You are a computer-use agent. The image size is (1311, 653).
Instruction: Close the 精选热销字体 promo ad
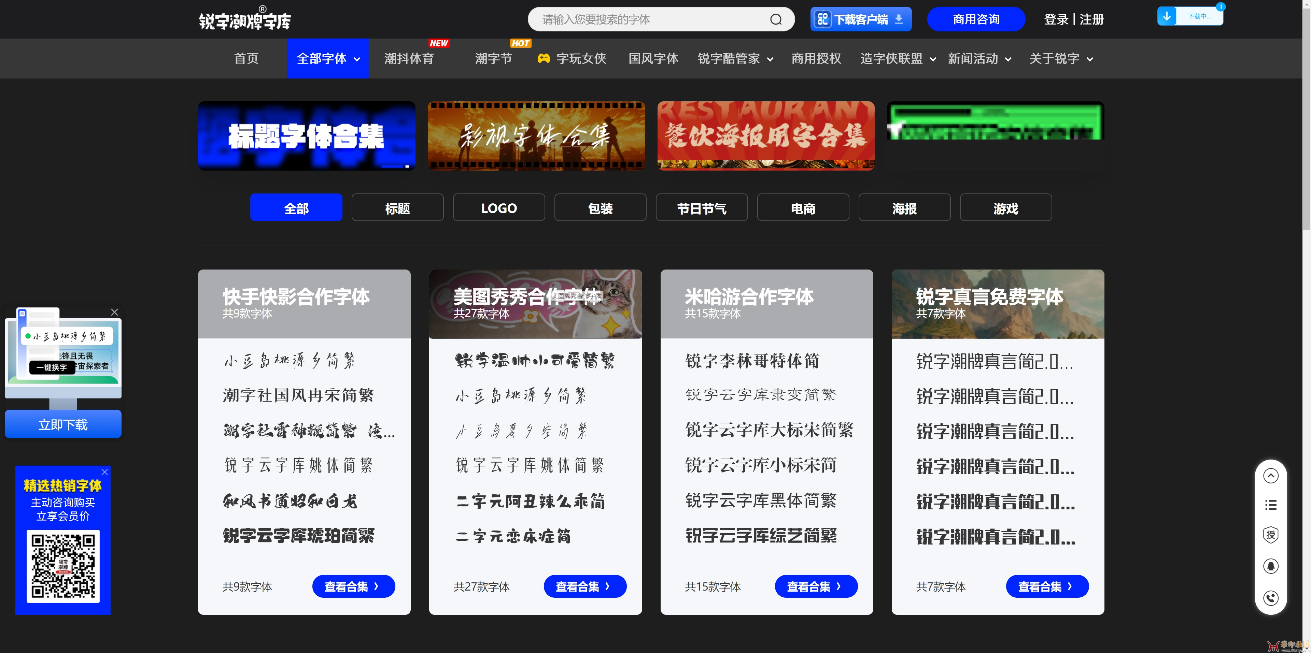click(105, 472)
